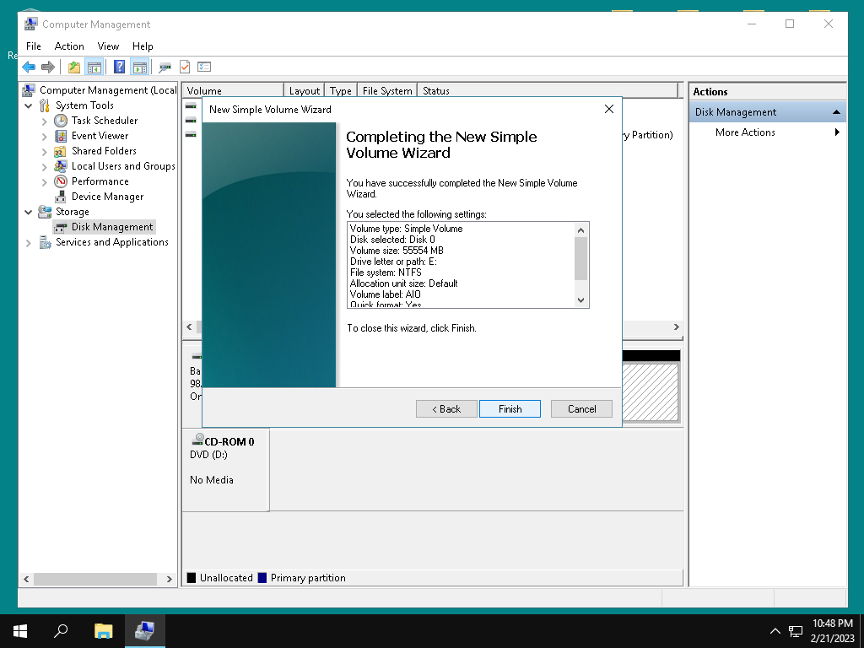Screen dimensions: 864x648
Task: Collapse the Disk Management actions section
Action: tap(836, 112)
